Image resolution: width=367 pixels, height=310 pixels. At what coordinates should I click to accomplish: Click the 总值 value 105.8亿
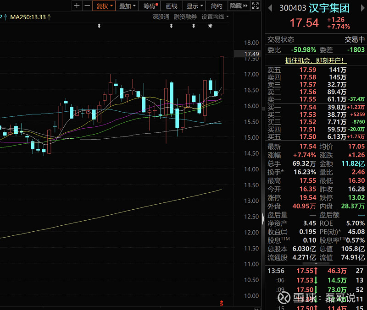click(353, 249)
